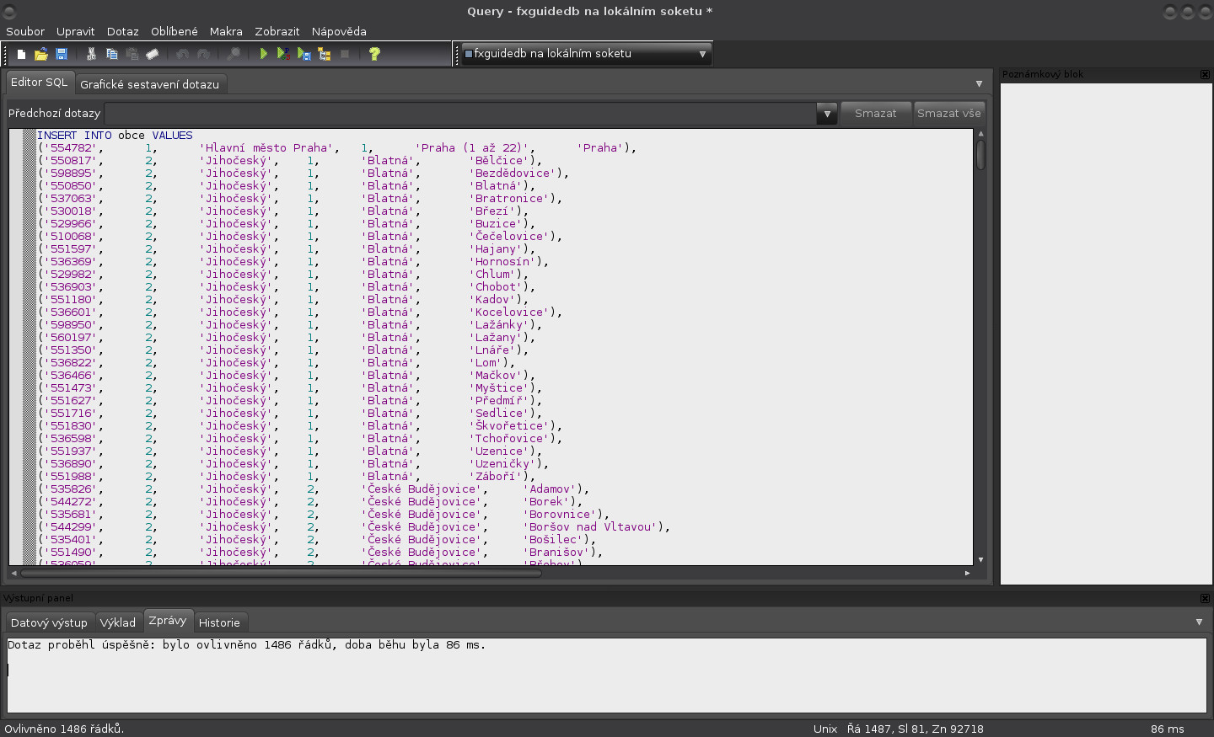This screenshot has width=1214, height=737.
Task: Click the editor scroll right arrow
Action: point(968,573)
